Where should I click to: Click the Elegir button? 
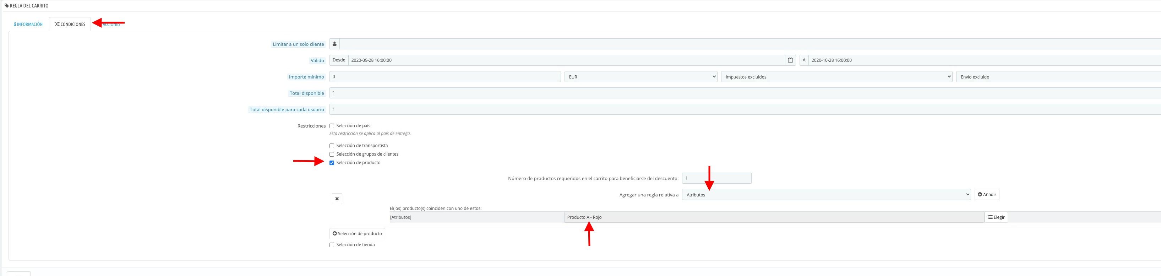pos(996,217)
